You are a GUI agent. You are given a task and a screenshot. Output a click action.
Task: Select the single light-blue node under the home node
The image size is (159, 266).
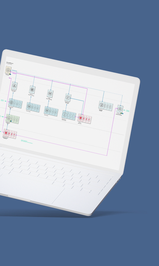pos(15,85)
